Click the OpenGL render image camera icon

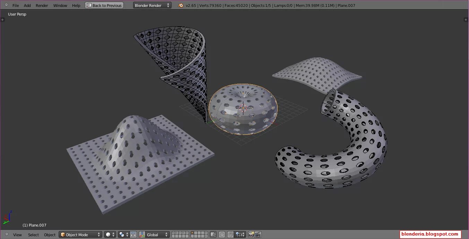(251, 235)
